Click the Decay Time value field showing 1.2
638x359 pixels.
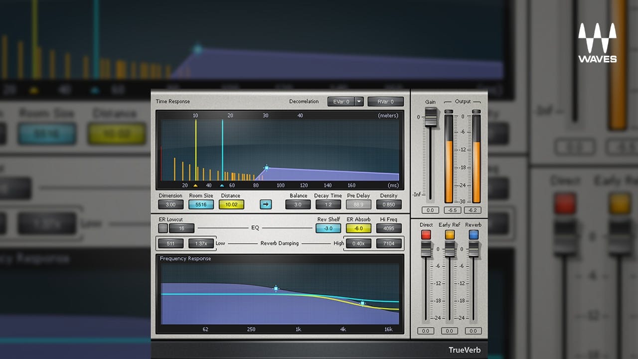327,204
